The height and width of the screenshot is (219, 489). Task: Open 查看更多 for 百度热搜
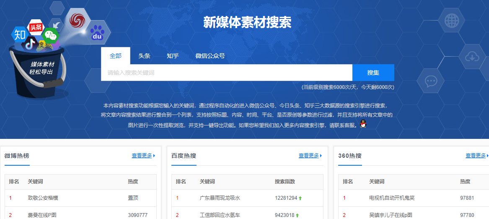(x=310, y=156)
